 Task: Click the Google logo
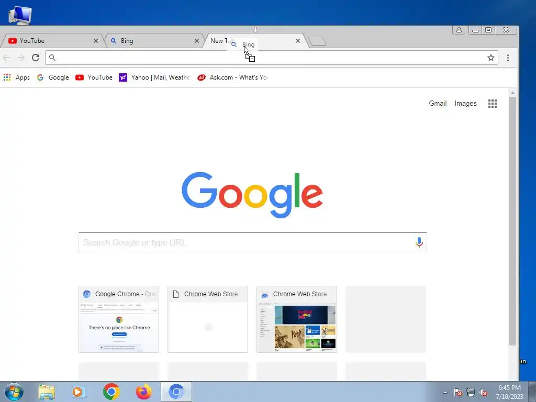pos(252,195)
